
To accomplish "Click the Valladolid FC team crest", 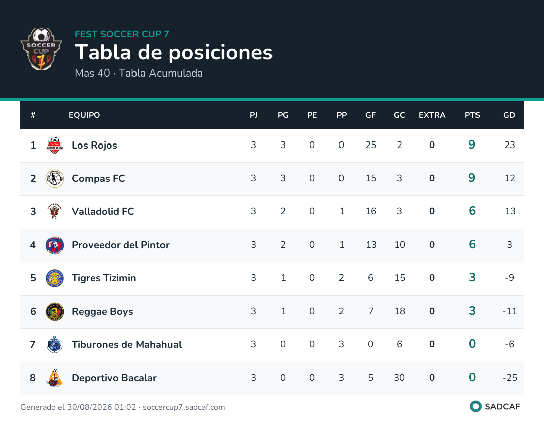I will (x=55, y=212).
